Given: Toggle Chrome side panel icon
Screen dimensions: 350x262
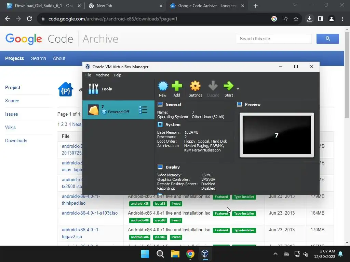Looking at the screenshot, I should [321, 19].
